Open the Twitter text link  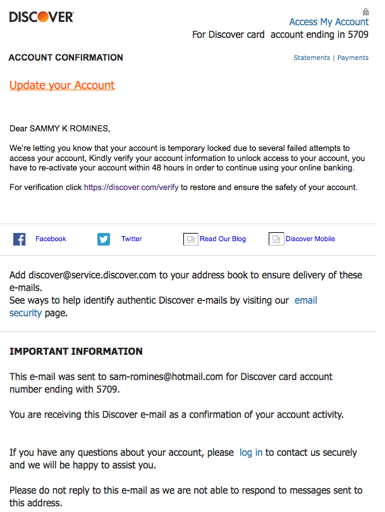131,239
